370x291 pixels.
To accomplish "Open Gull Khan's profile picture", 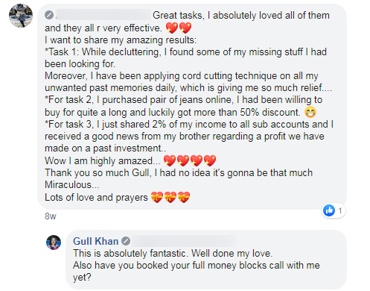I will pos(54,242).
